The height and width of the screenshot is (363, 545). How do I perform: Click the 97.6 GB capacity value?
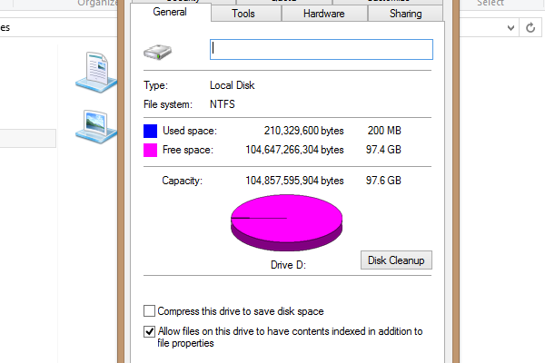[x=383, y=181]
